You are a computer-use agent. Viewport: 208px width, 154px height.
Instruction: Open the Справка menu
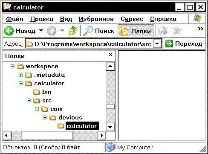tap(163, 19)
